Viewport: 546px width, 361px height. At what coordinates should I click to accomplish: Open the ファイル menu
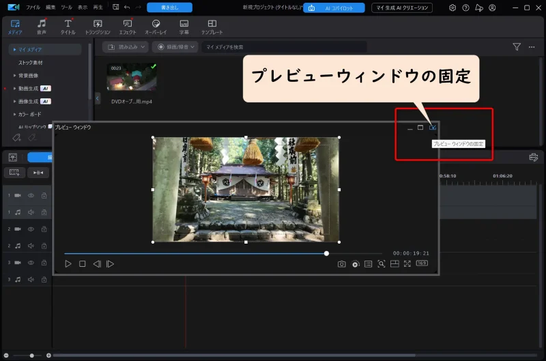pyautogui.click(x=33, y=8)
